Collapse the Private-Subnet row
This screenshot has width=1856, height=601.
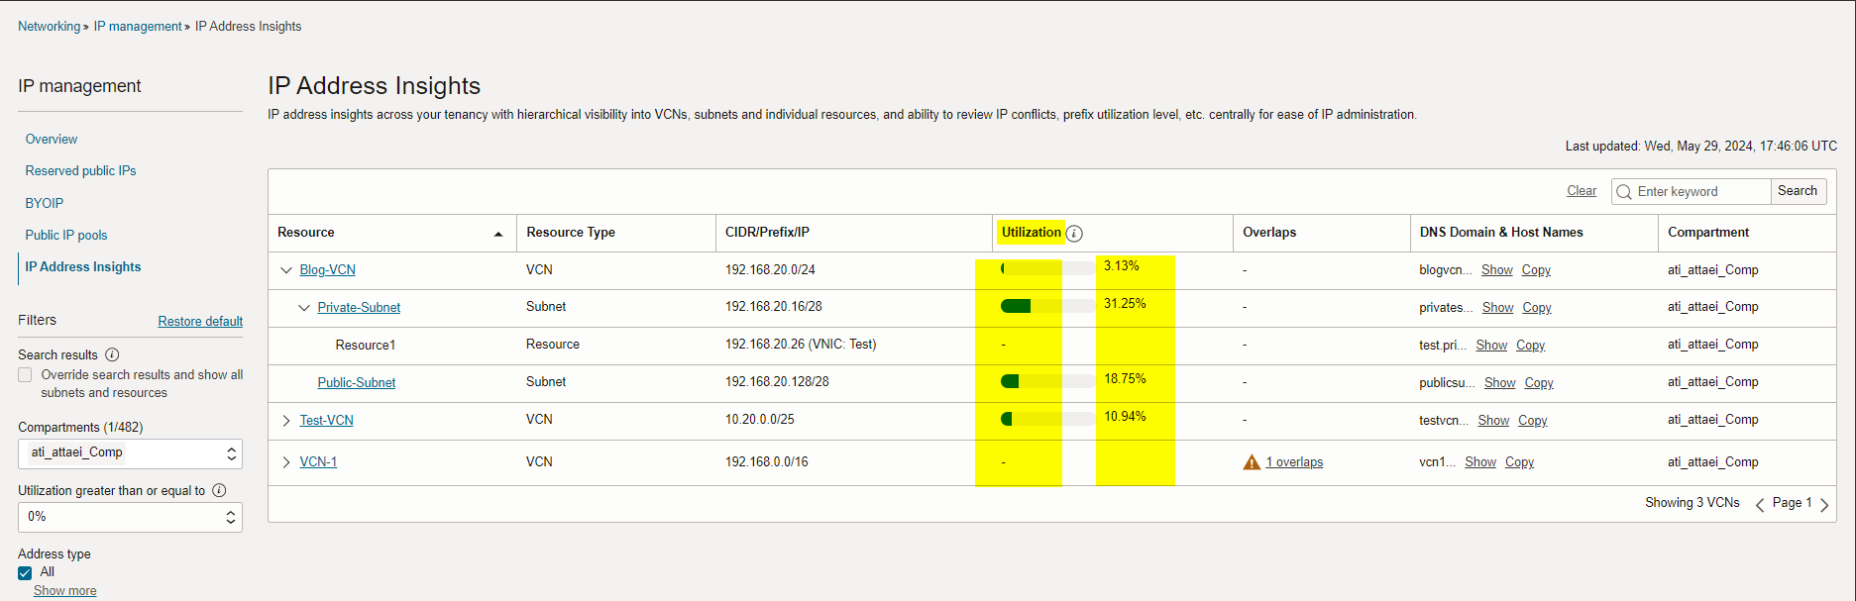click(304, 308)
